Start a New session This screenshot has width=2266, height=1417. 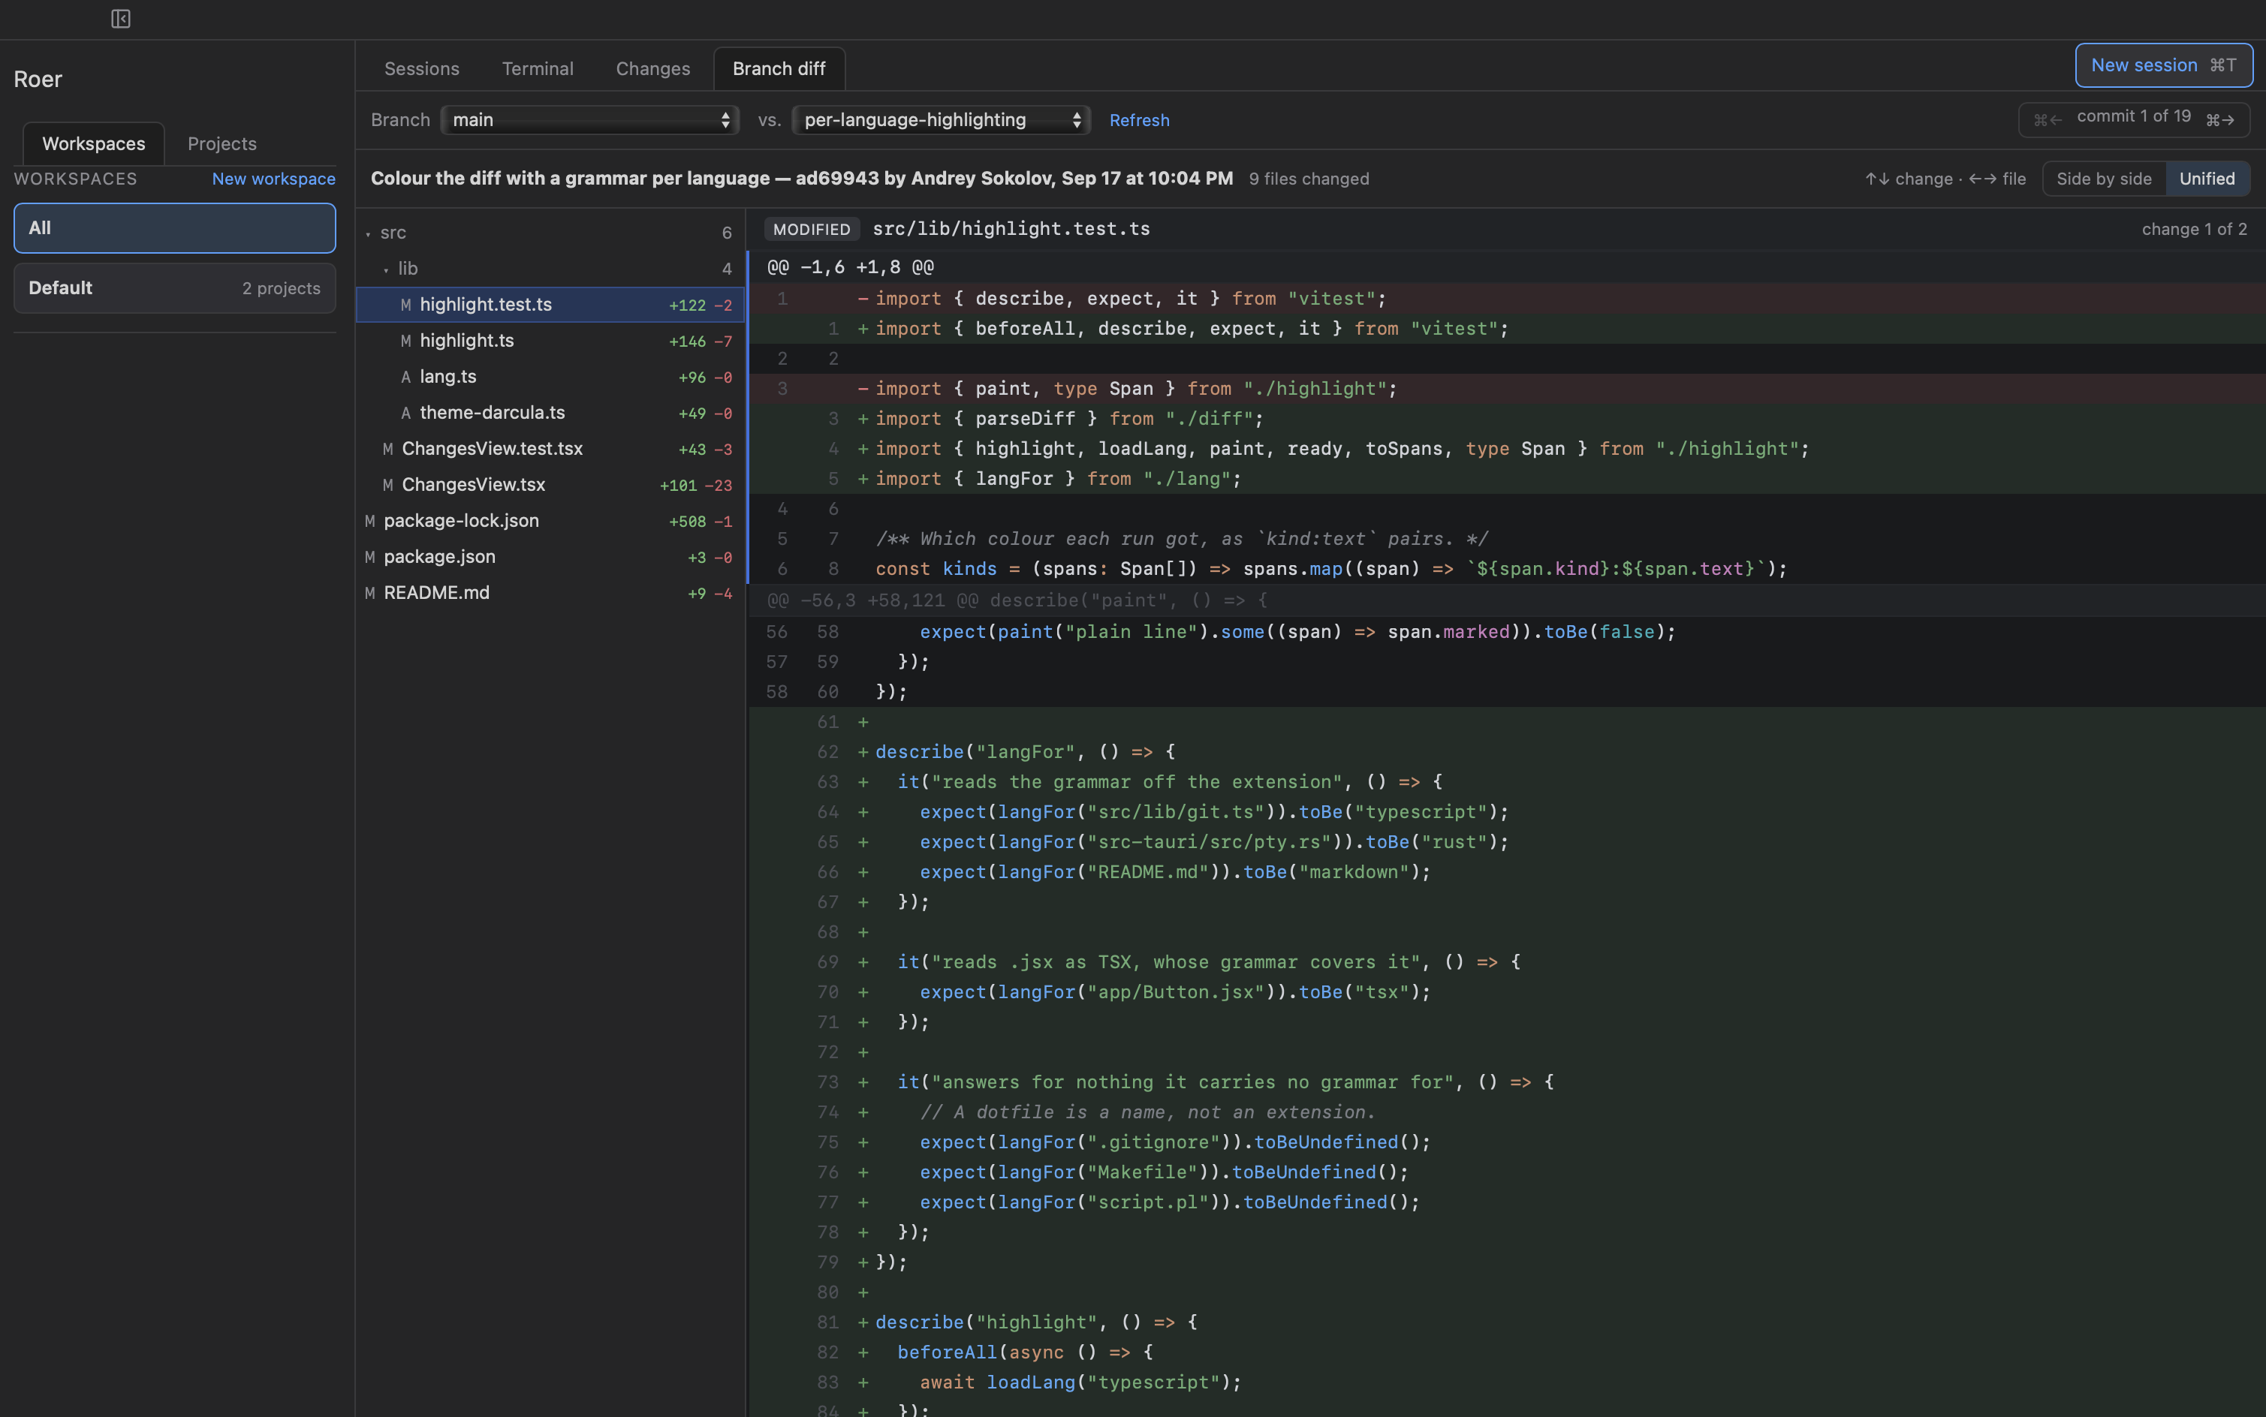(x=2164, y=65)
